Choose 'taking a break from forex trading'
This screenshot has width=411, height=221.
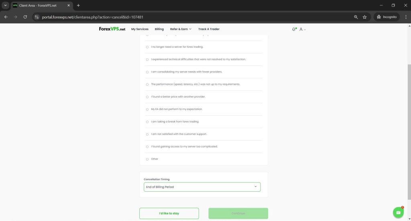tap(147, 122)
